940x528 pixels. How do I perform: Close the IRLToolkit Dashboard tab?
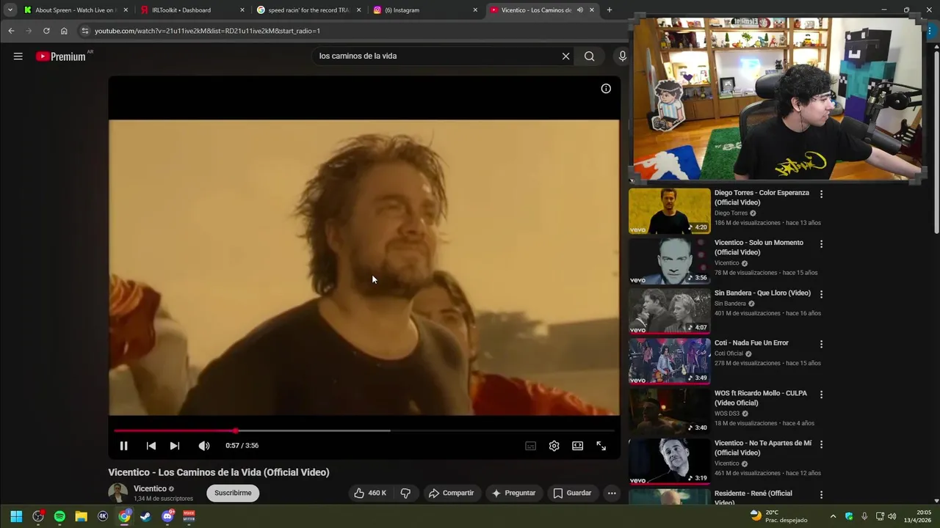[x=242, y=10]
